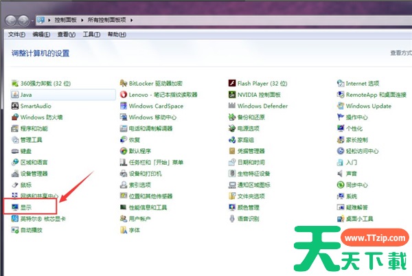Open the Windows Update item
The height and width of the screenshot is (276, 412).
(x=368, y=106)
